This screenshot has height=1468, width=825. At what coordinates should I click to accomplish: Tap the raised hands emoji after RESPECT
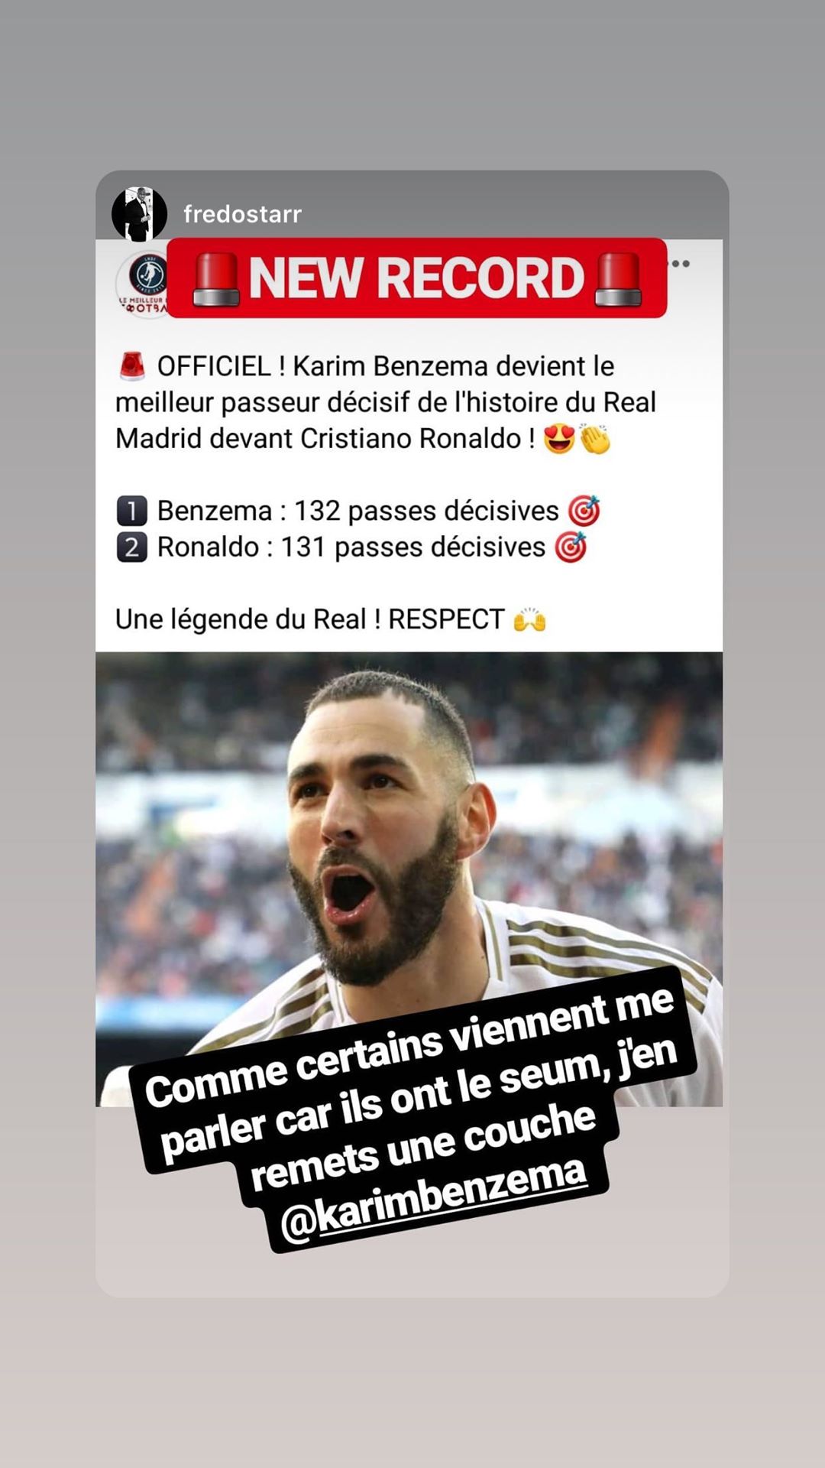tap(529, 619)
